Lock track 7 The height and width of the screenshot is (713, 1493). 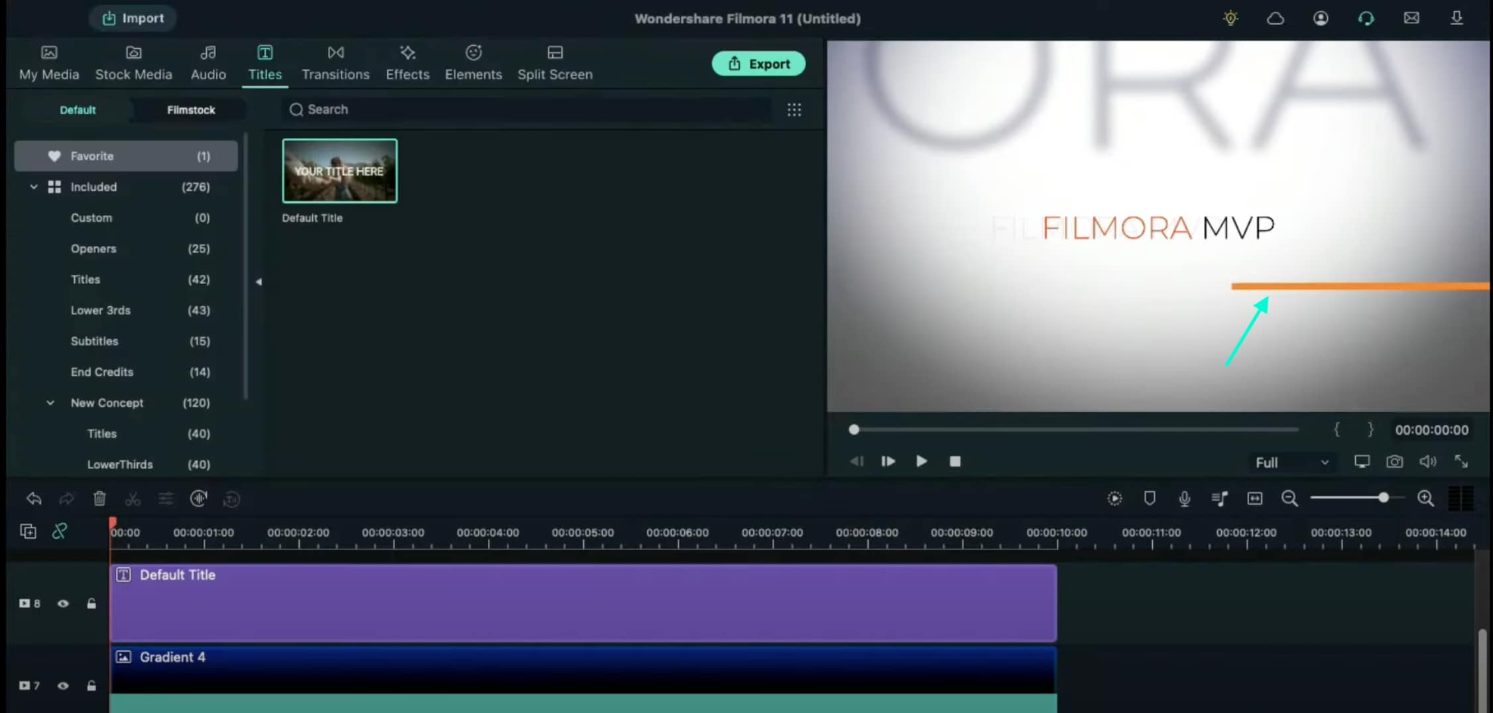91,686
